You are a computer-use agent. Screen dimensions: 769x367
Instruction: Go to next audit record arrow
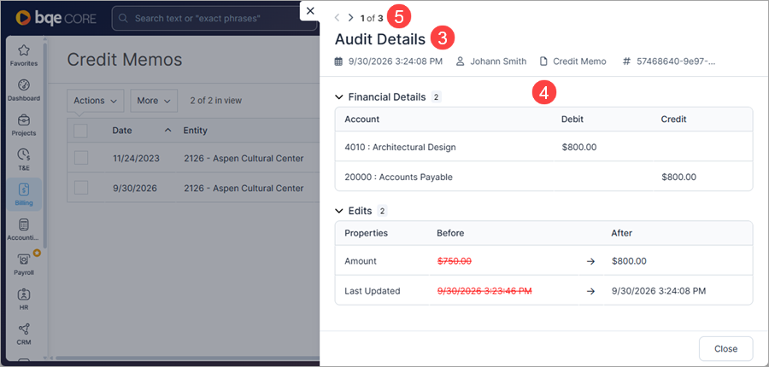pyautogui.click(x=350, y=18)
